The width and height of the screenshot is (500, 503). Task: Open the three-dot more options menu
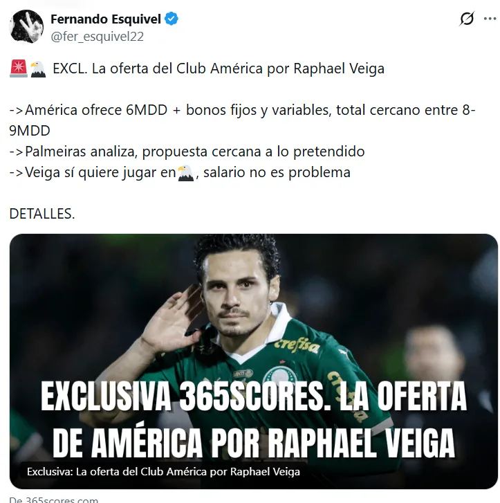point(490,19)
